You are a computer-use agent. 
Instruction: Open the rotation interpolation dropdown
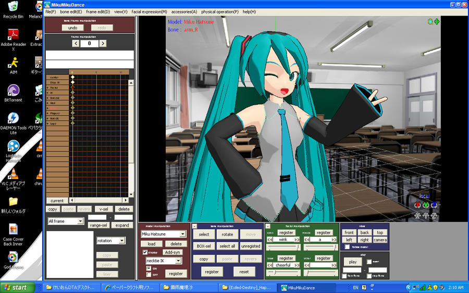coord(111,240)
